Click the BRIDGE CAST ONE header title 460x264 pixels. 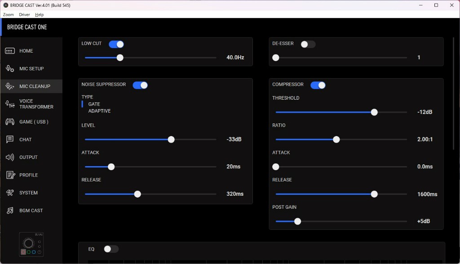coord(27,27)
